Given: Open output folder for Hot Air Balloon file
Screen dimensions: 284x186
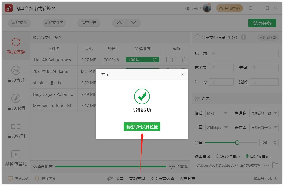Looking at the screenshot, I should click(x=169, y=59).
